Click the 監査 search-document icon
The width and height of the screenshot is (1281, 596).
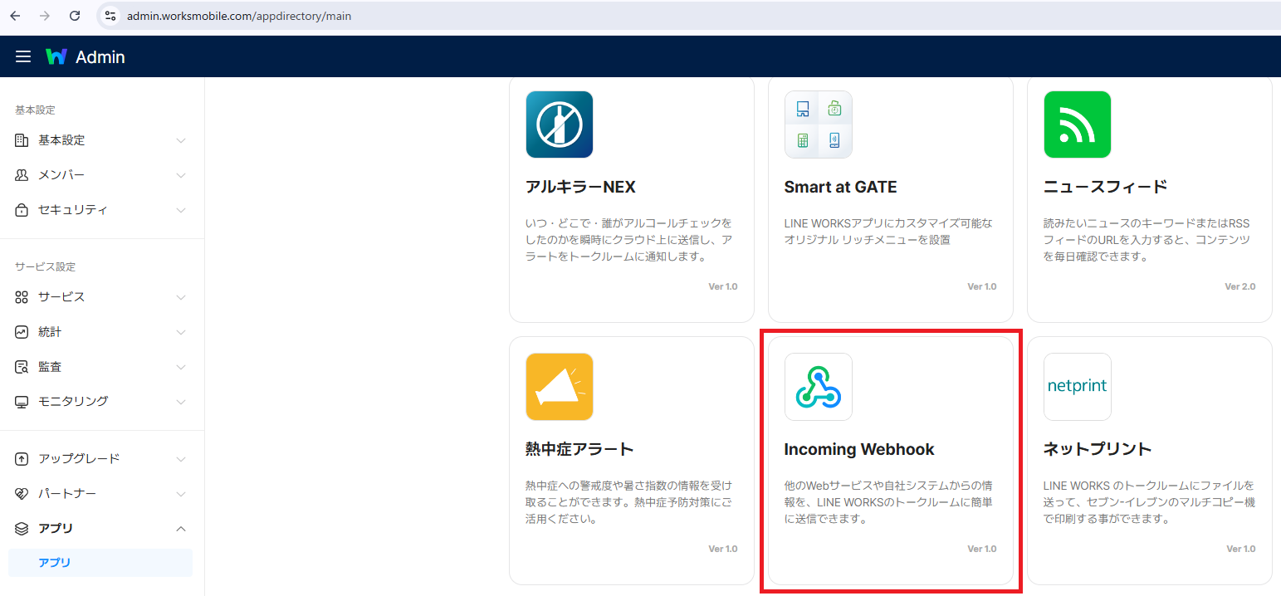tap(22, 367)
